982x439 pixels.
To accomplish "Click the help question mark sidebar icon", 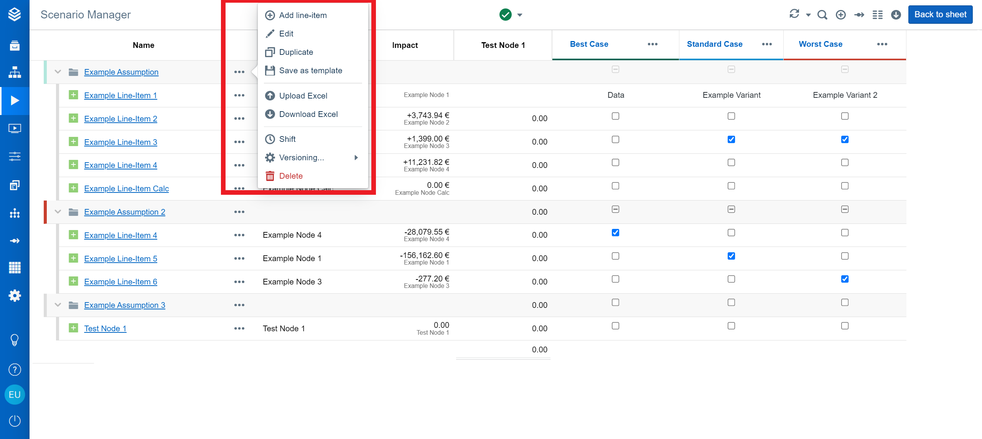I will coord(15,370).
